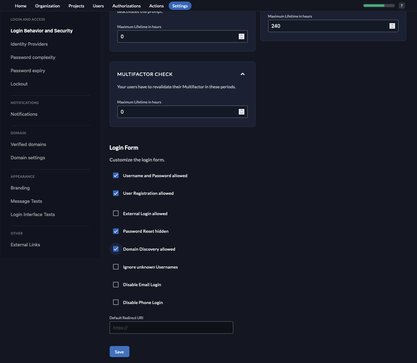The image size is (417, 363).
Task: Enable Disable Email Login option
Action: pyautogui.click(x=116, y=284)
